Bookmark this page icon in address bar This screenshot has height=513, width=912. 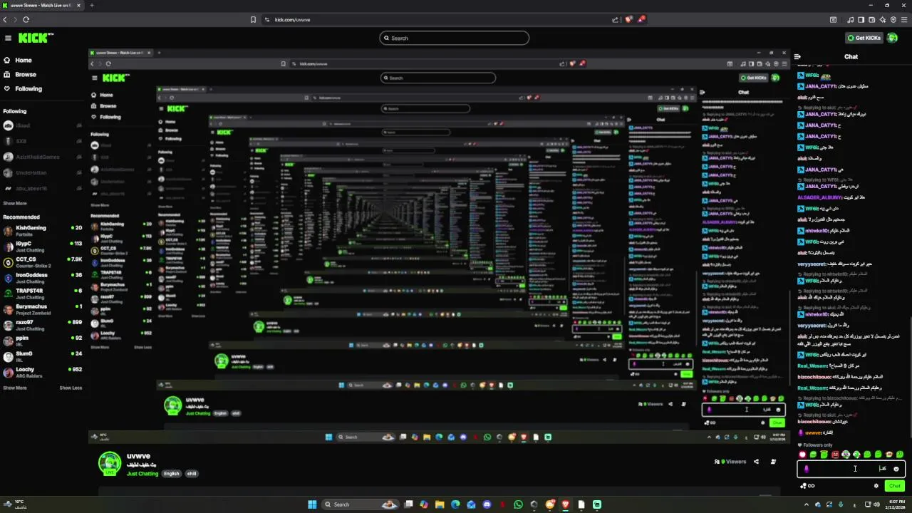[253, 19]
